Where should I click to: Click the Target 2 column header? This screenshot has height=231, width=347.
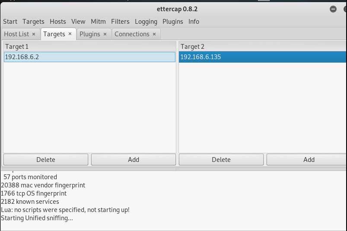tap(262, 47)
